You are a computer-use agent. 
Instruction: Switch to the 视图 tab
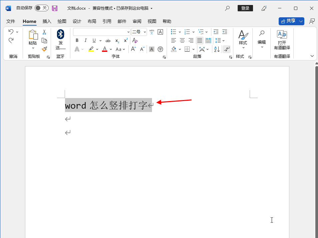pos(152,21)
